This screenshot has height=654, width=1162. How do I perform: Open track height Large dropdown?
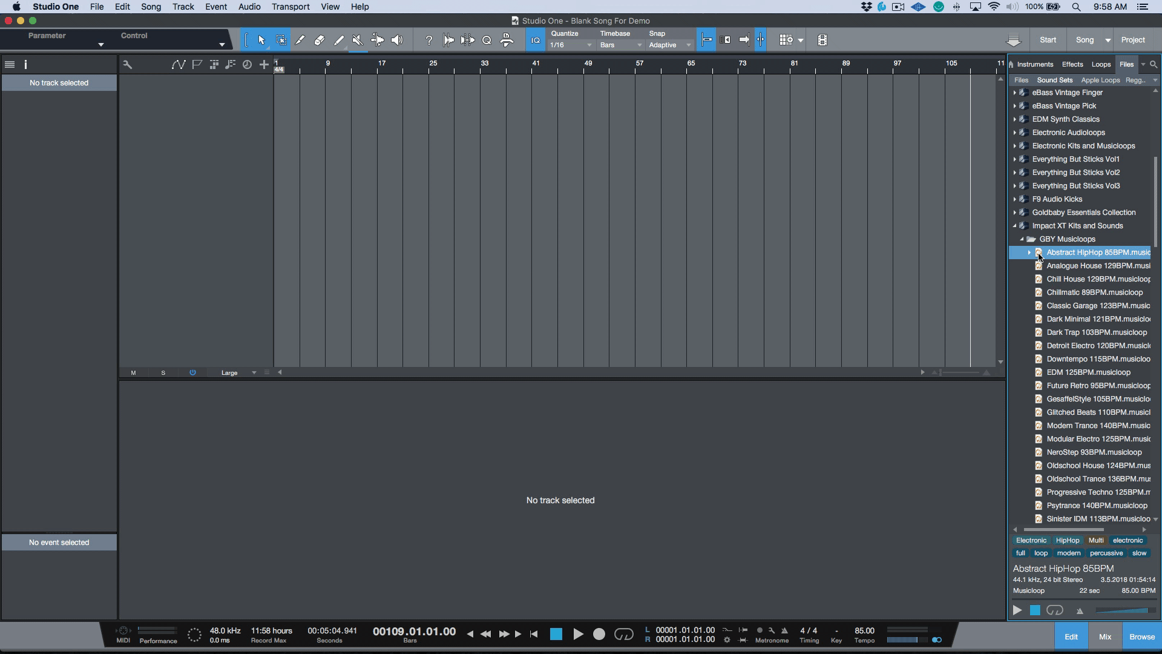(238, 373)
